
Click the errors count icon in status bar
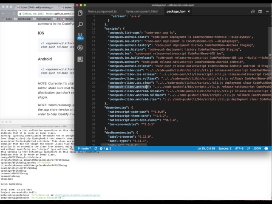[x=102, y=148]
